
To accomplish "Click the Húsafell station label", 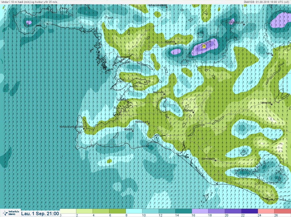I will point(170,42).
